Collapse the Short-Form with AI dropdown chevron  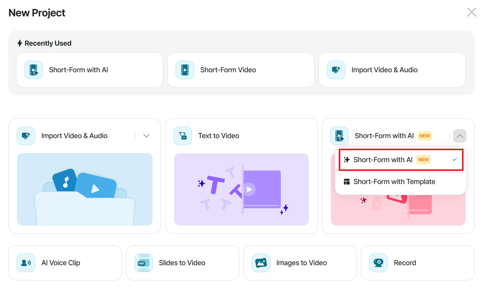click(460, 136)
